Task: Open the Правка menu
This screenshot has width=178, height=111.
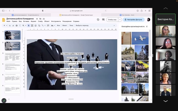Action: pos(15,21)
